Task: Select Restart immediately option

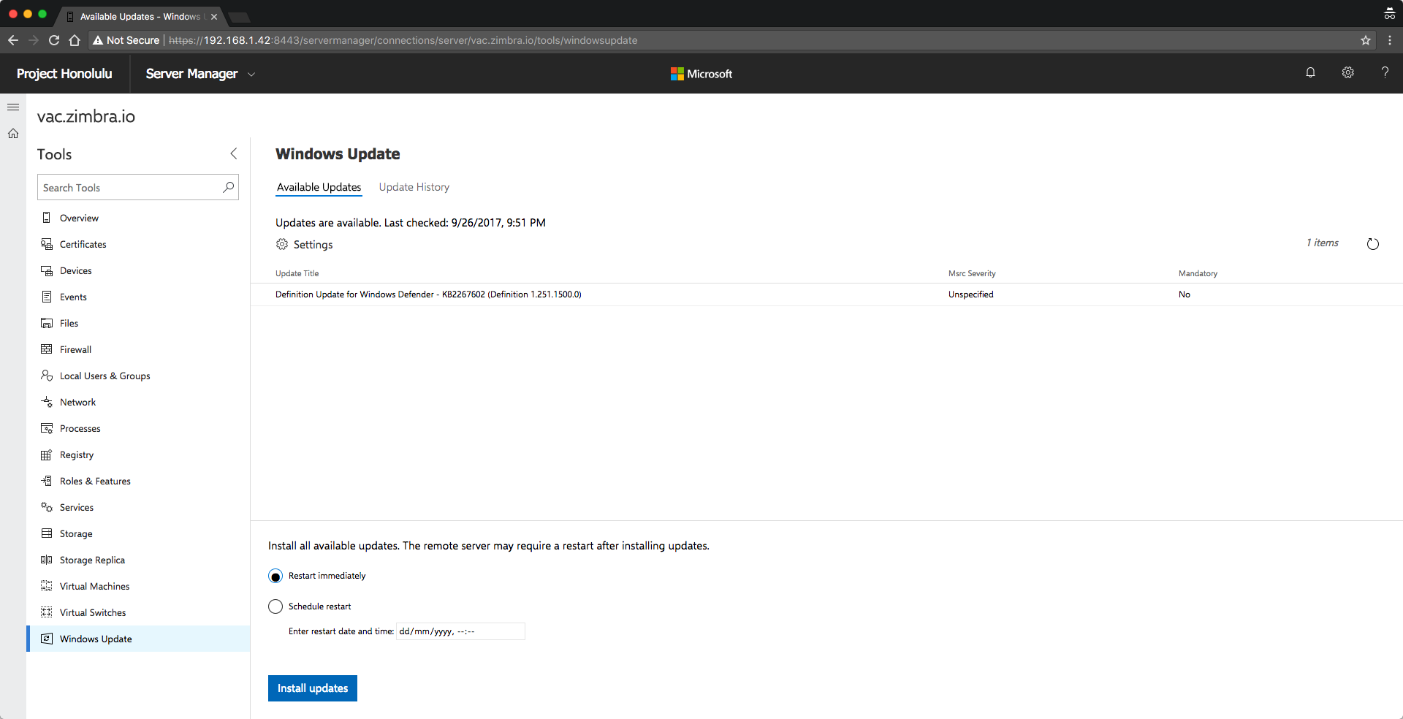Action: click(x=275, y=577)
